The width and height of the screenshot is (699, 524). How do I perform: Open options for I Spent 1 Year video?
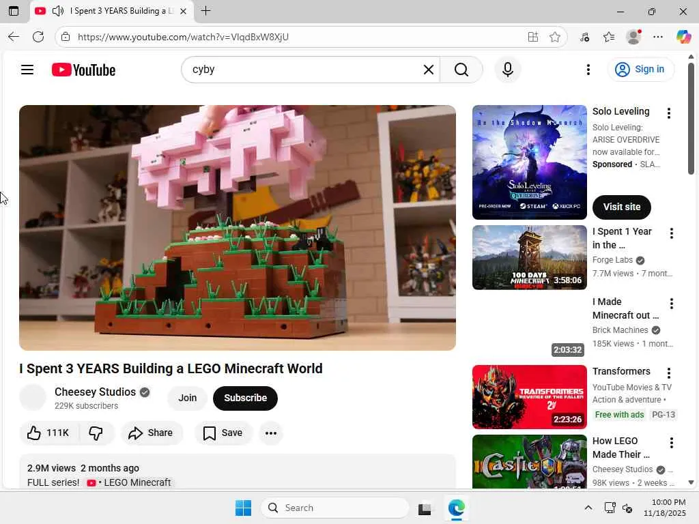coord(672,233)
